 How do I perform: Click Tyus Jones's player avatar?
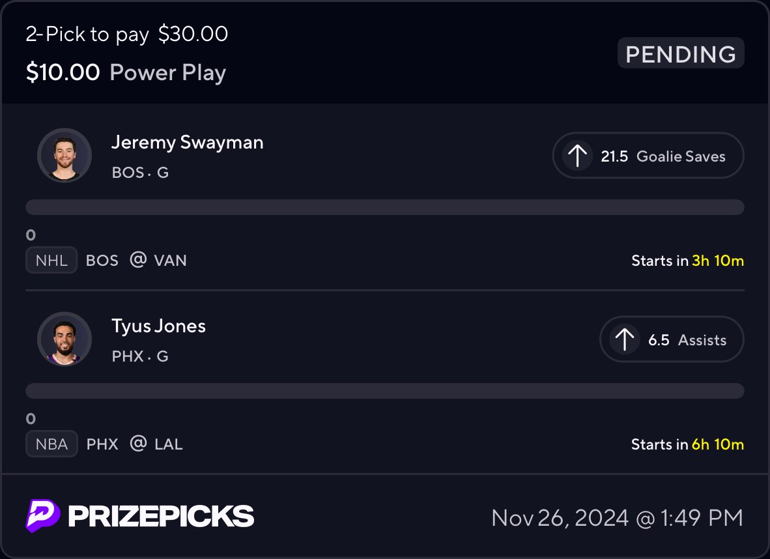pyautogui.click(x=64, y=339)
